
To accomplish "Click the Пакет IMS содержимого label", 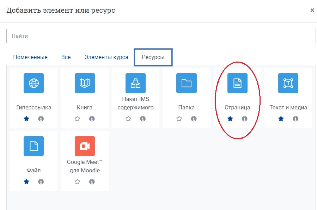I will pyautogui.click(x=135, y=103).
